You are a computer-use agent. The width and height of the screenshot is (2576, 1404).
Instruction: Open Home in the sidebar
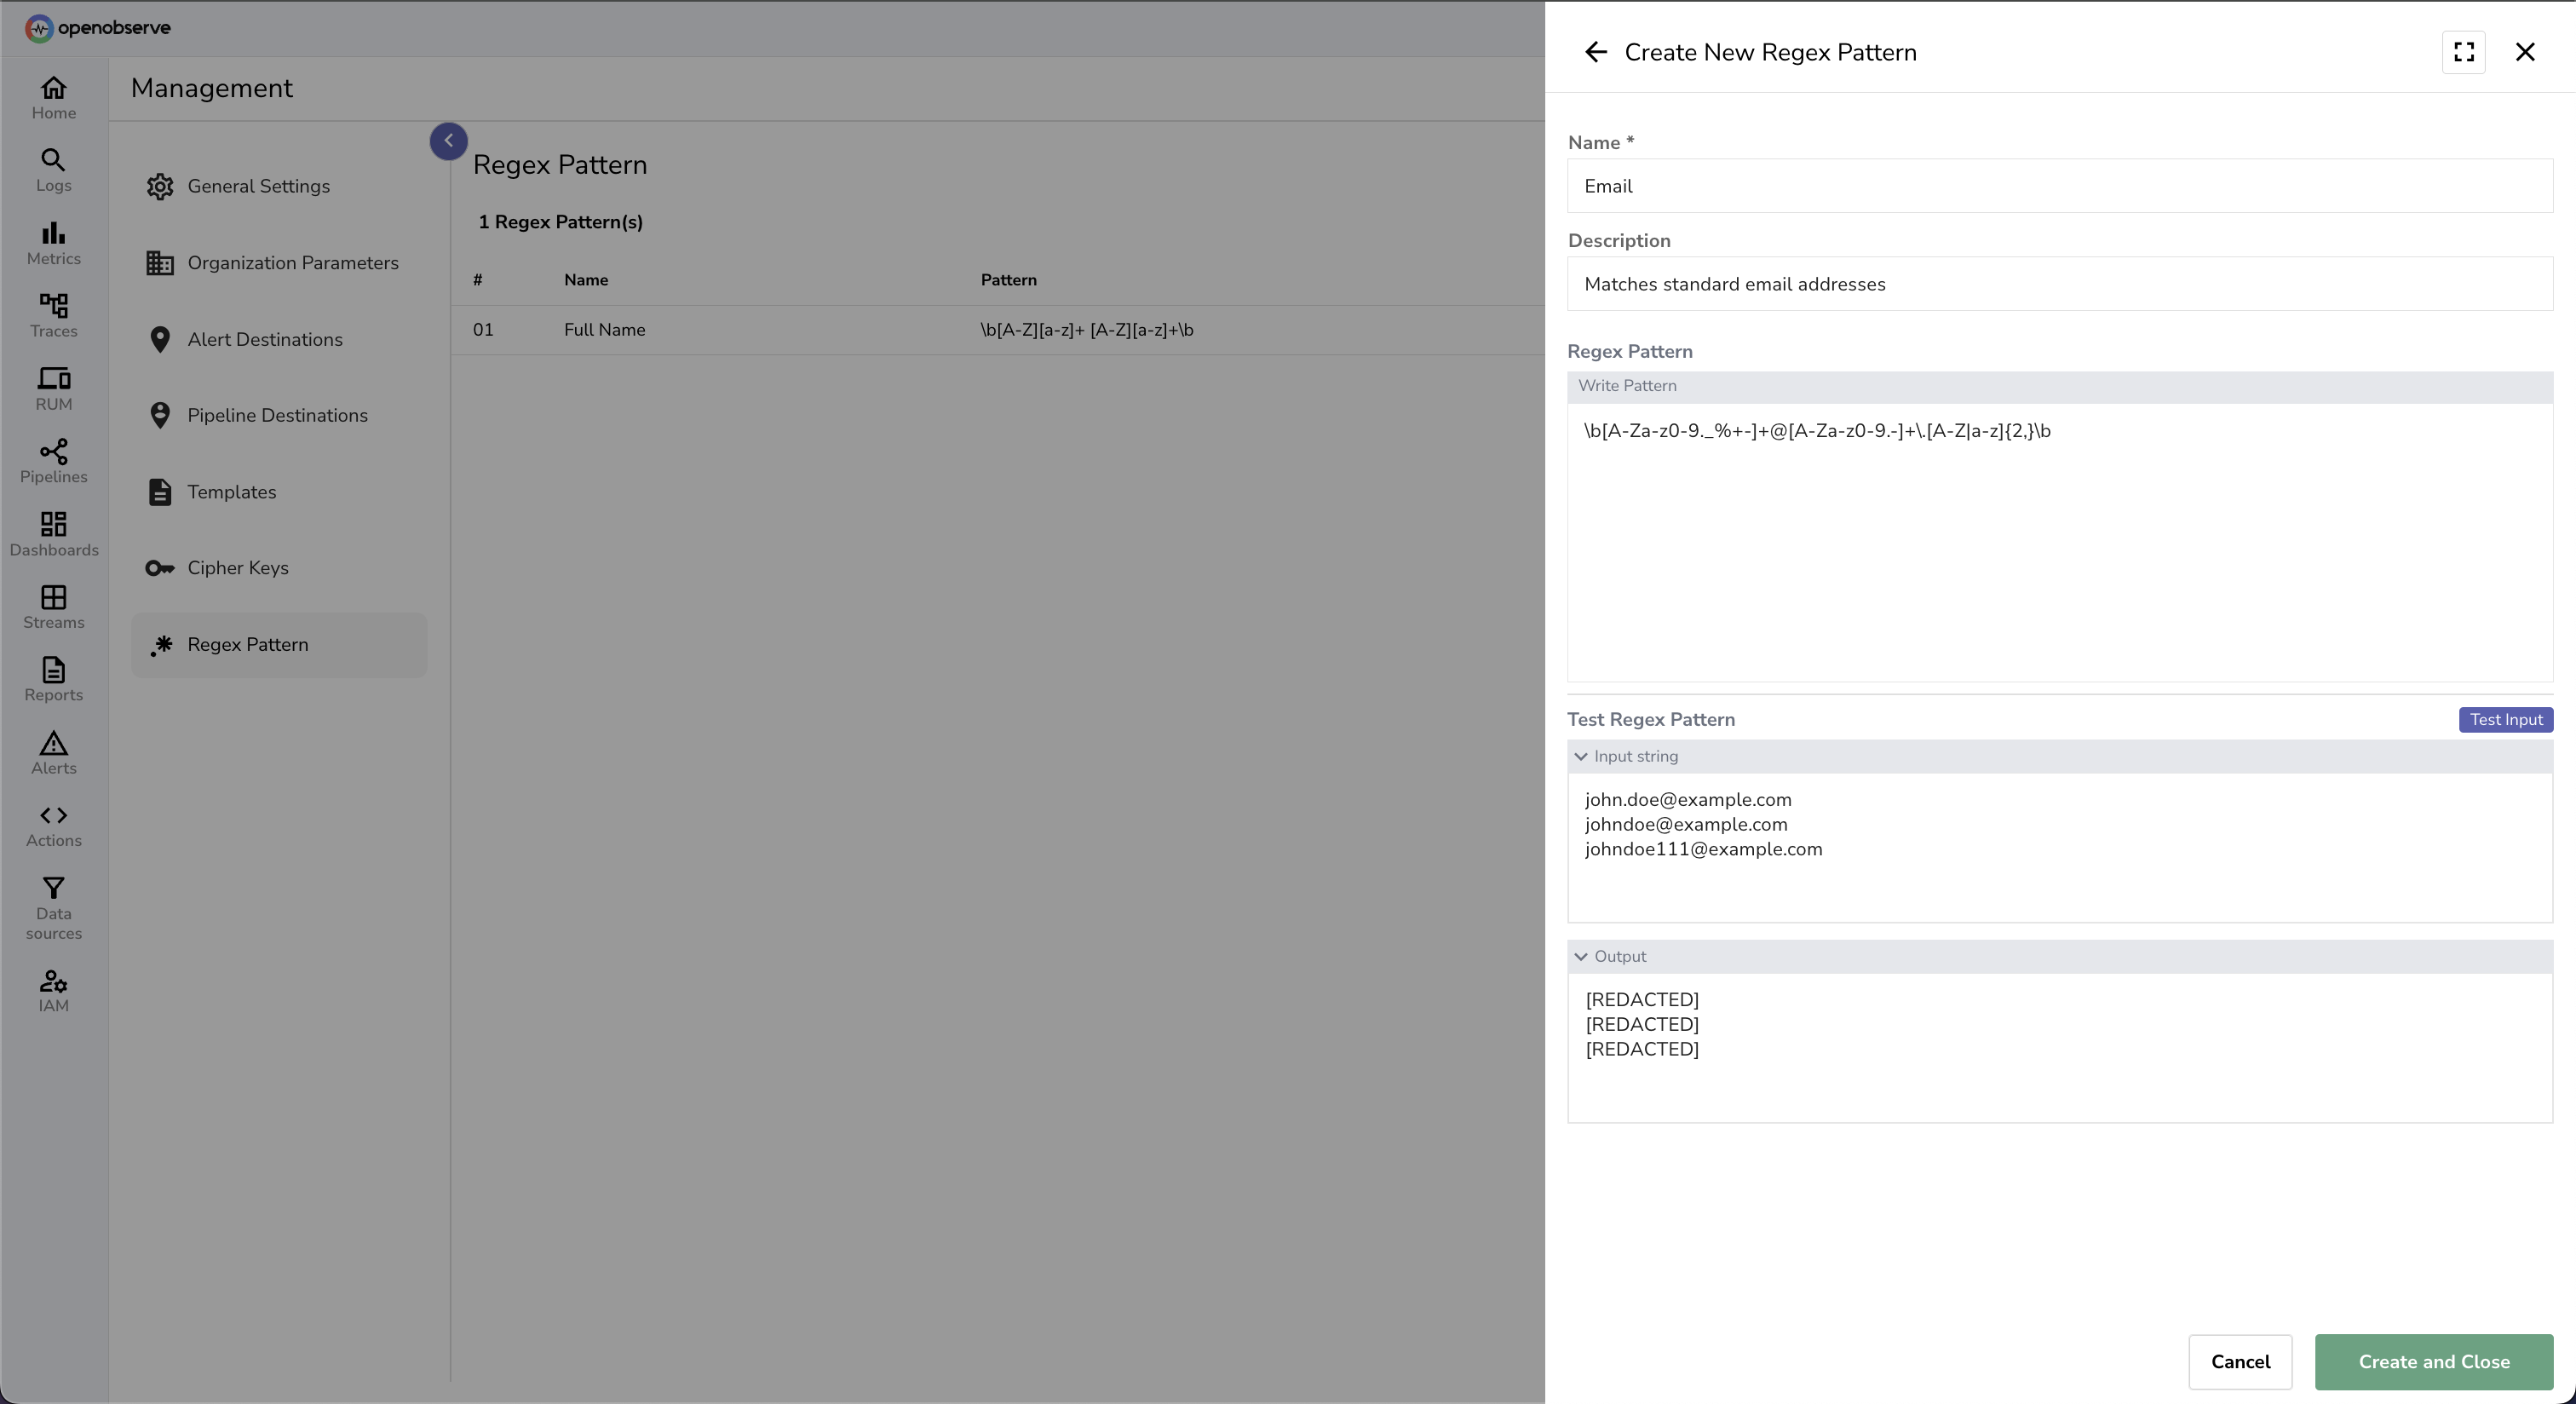pos(54,99)
